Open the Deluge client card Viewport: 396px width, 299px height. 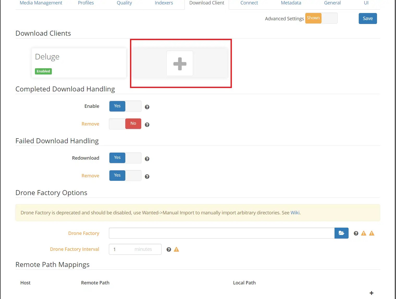[79, 63]
